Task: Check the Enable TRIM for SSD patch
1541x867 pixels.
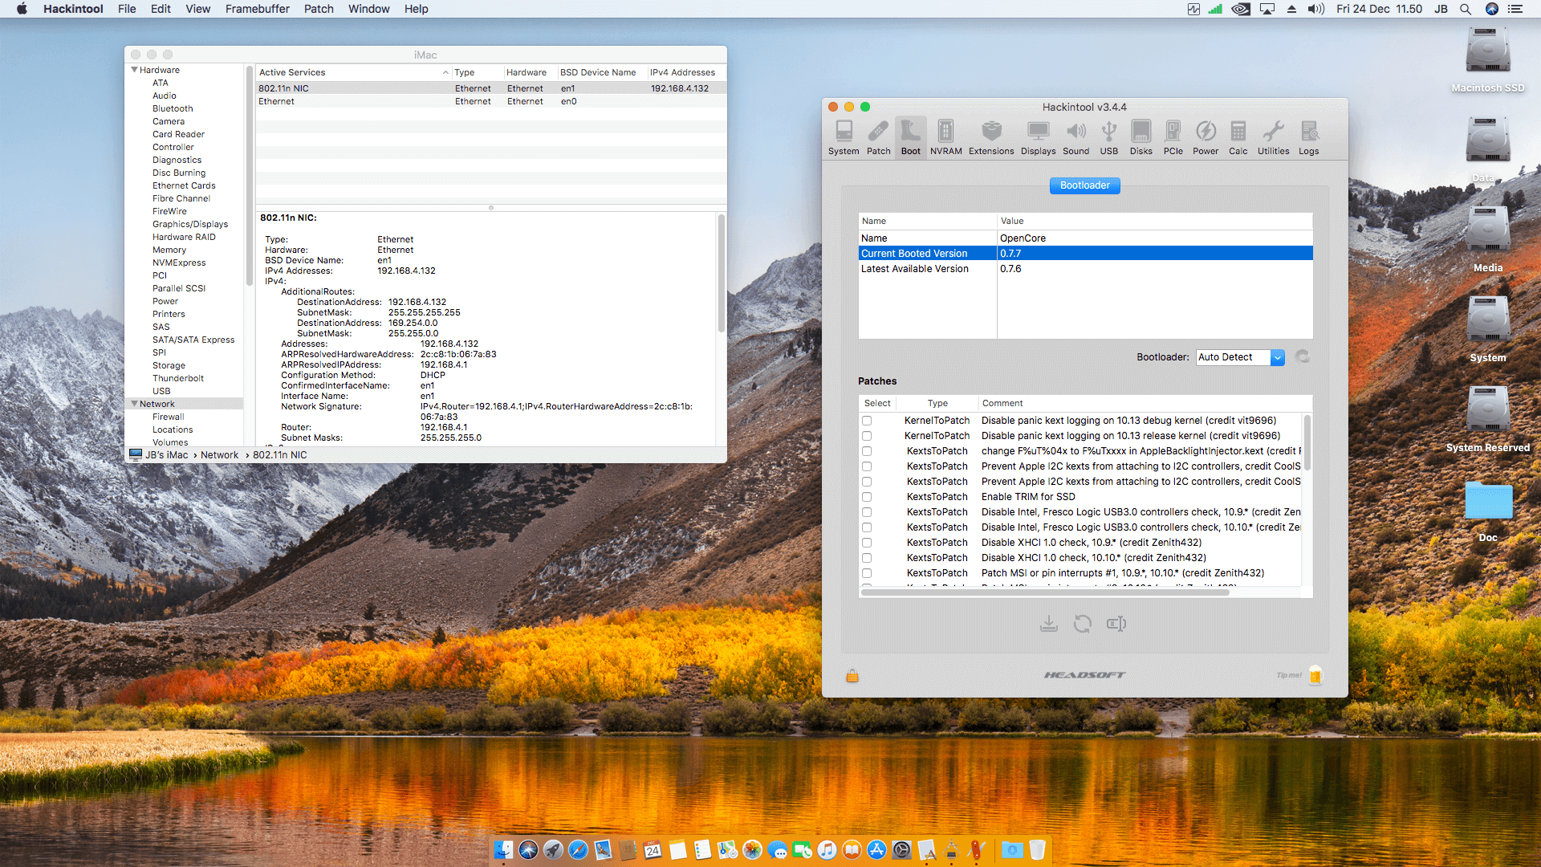Action: point(867,497)
